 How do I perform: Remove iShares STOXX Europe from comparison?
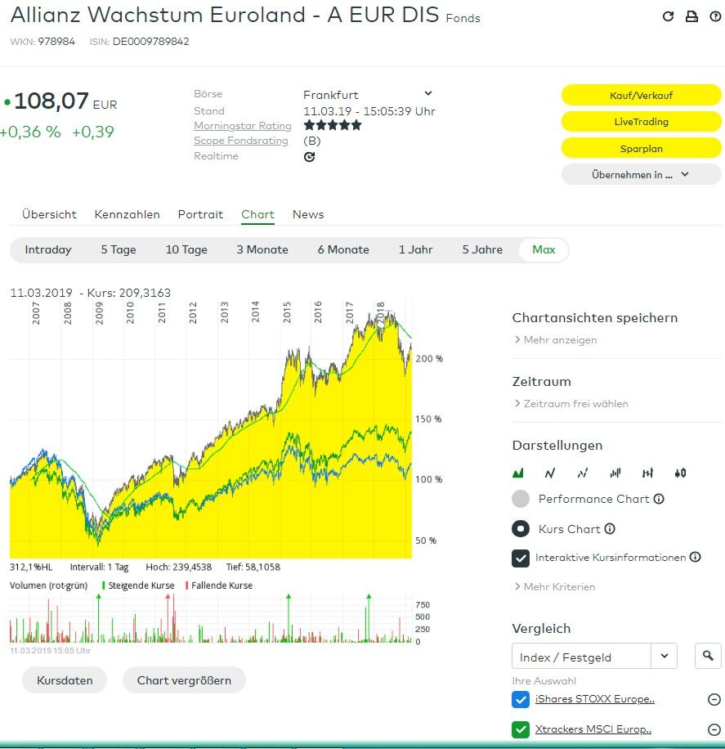tap(714, 699)
